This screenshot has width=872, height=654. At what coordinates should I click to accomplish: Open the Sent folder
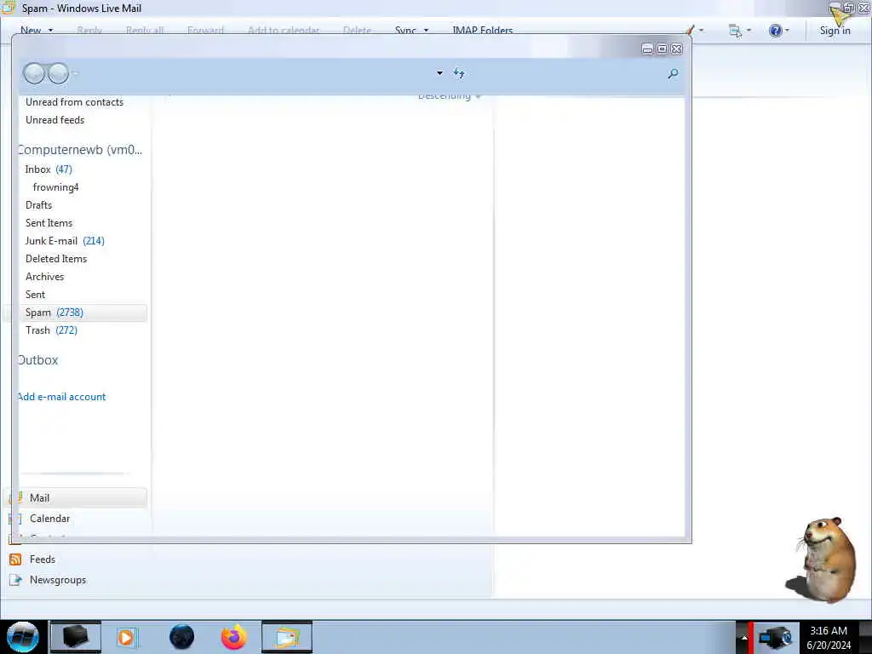pos(35,295)
